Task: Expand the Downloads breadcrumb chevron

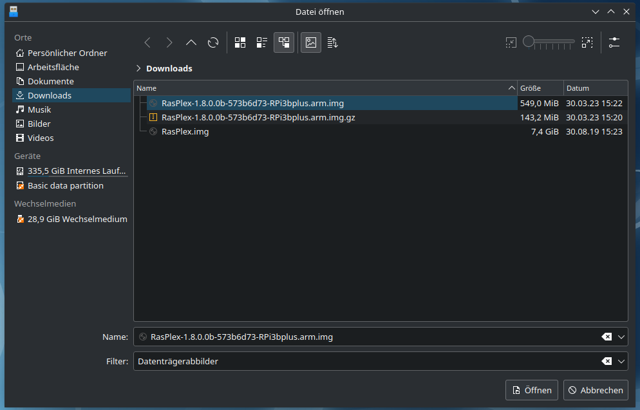Action: (138, 68)
